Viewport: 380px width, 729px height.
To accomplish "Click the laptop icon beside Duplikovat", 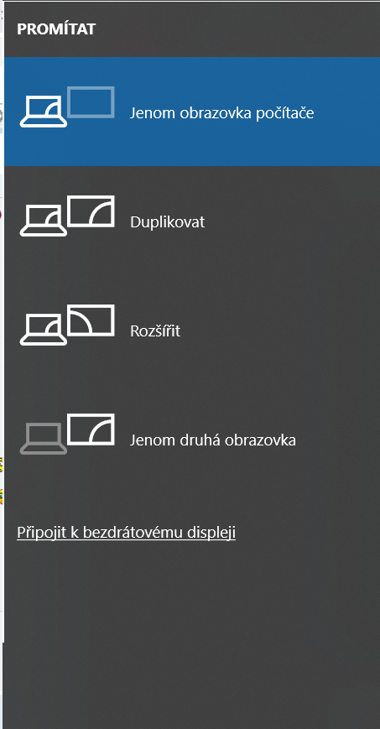I will [x=43, y=221].
